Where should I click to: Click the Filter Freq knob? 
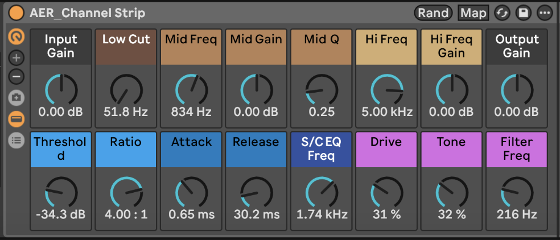point(516,193)
